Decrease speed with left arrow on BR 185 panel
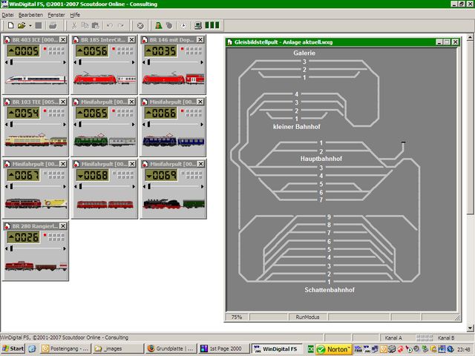This screenshot has height=356, width=475. (75, 62)
